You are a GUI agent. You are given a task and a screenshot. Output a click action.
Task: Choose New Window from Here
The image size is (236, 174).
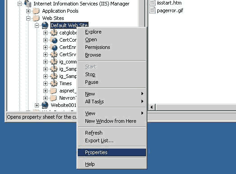[x=112, y=121]
